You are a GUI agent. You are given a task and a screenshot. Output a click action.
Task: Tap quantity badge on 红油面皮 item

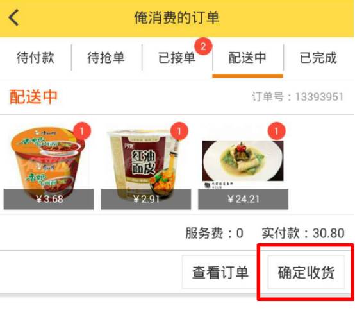(x=179, y=131)
